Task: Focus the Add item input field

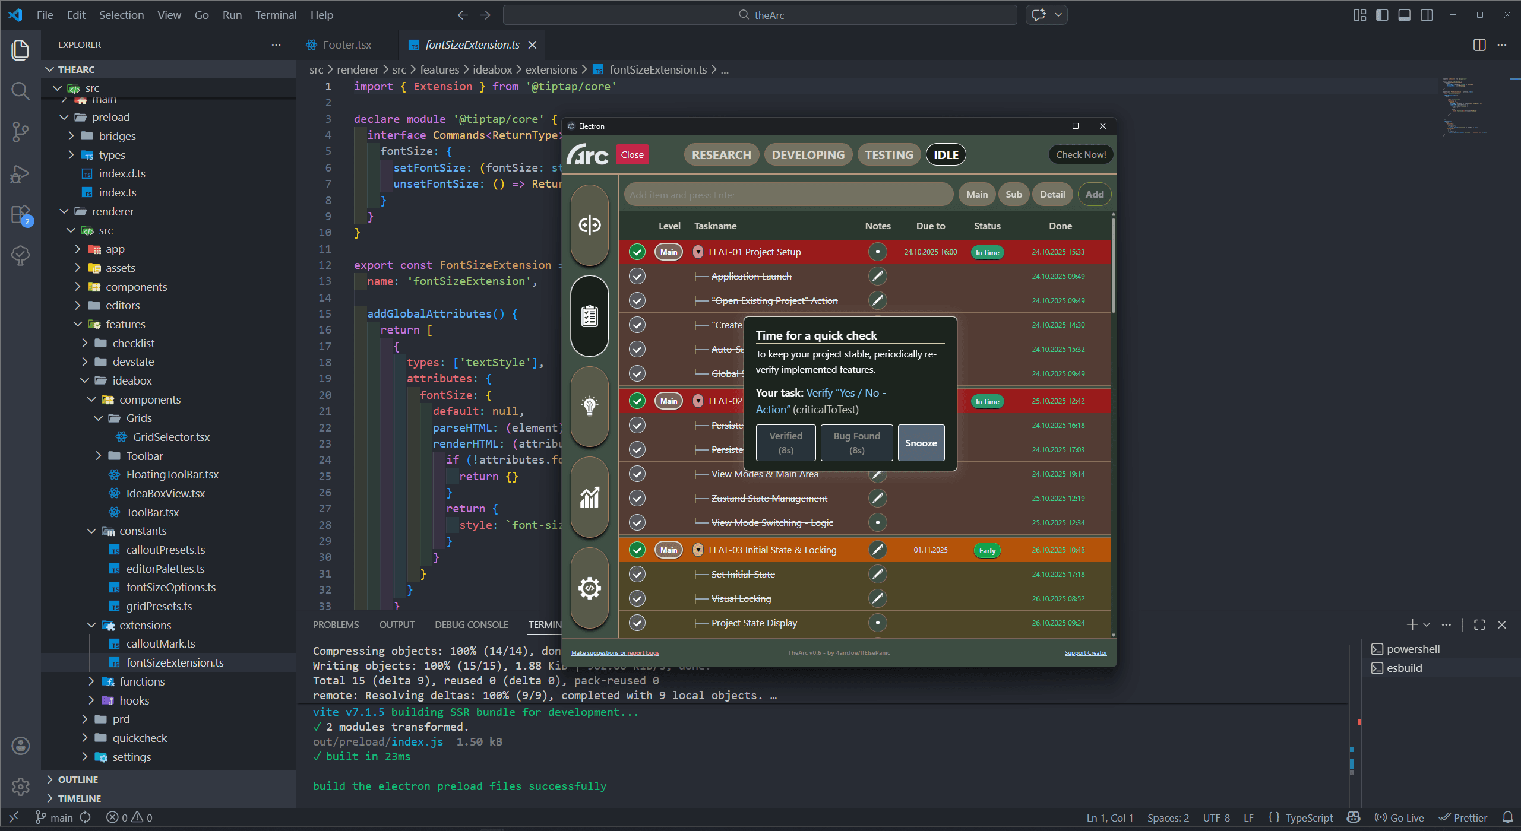Action: click(x=788, y=195)
